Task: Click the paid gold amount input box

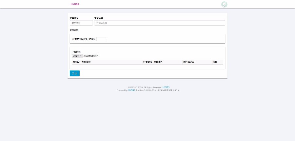Action: pos(101,39)
